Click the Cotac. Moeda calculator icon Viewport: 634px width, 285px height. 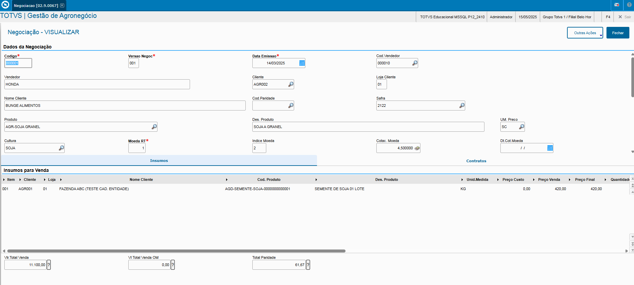pyautogui.click(x=417, y=148)
